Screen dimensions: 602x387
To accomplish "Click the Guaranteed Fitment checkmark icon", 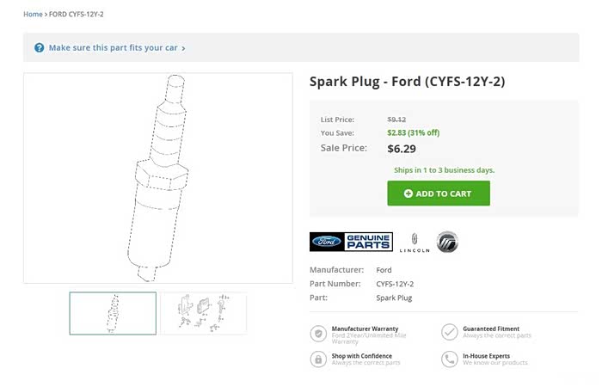I will (449, 332).
